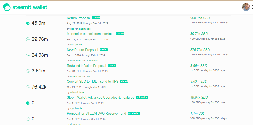Visit the null receiver account link
Viewport: 253px width, 125px height.
coord(88,77)
